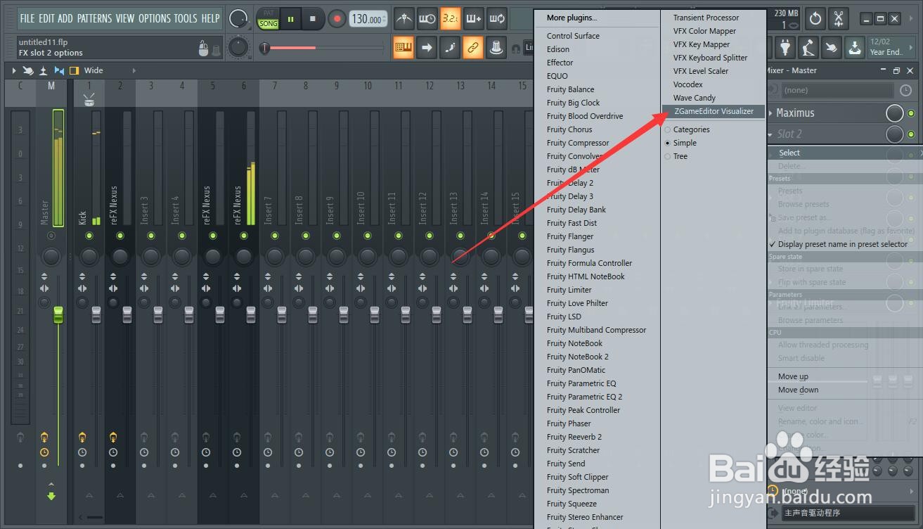Mute Insert 10 using its green LED
This screenshot has height=529, width=923.
tap(368, 236)
